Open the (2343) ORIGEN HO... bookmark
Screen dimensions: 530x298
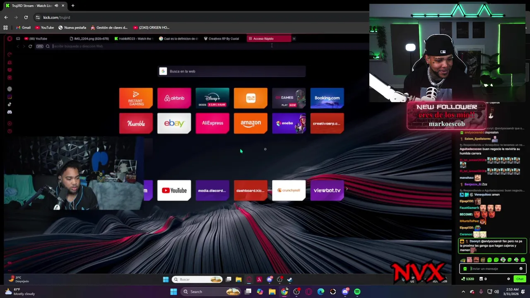[151, 28]
